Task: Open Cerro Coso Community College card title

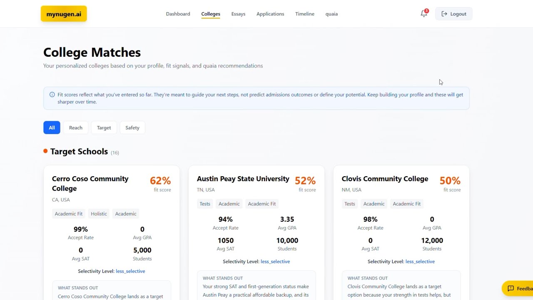Action: (x=90, y=183)
